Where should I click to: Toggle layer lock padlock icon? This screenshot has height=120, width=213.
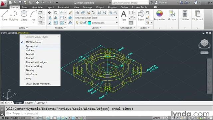(85, 23)
